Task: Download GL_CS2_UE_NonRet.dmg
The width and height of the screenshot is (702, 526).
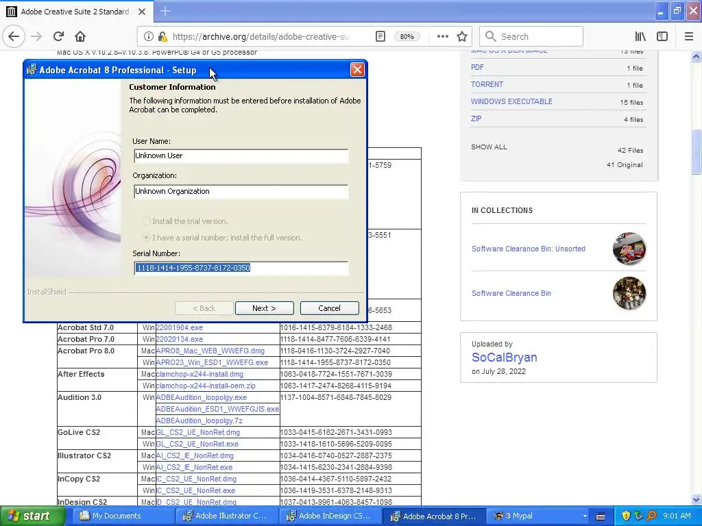Action: pos(198,432)
